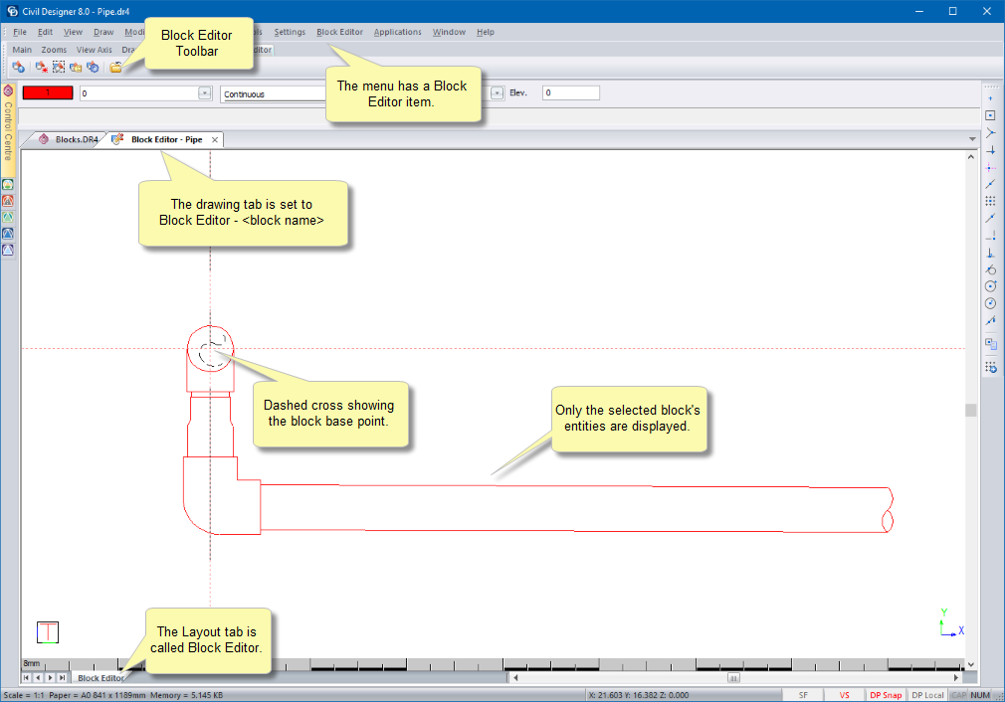The width and height of the screenshot is (1005, 702).
Task: Click the Zooms toolbar tab
Action: [54, 50]
